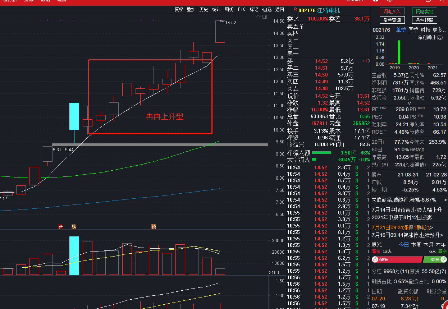Click 叠加 in the chart toolbar
Screen dimensions: 448x309
(x=191, y=9)
